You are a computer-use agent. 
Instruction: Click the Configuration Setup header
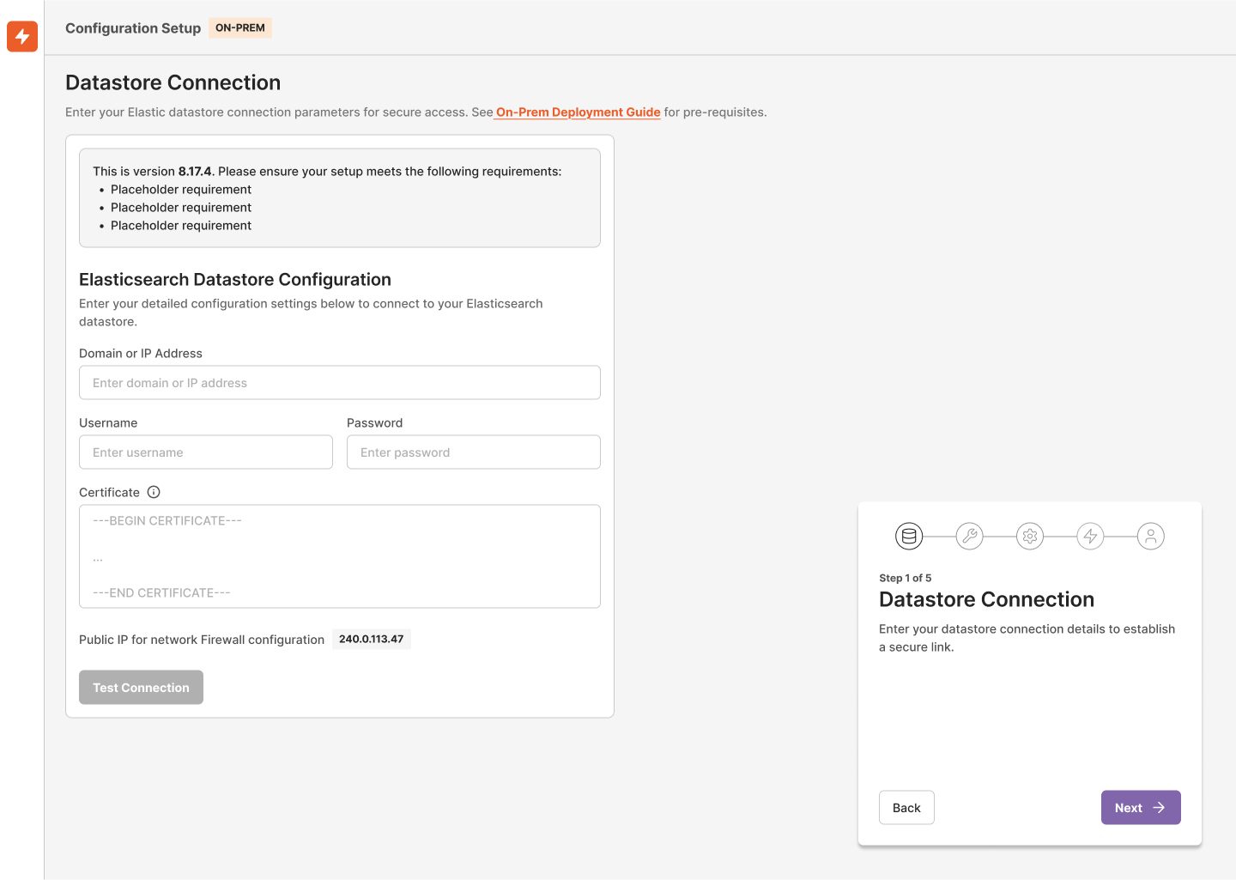[x=133, y=27]
